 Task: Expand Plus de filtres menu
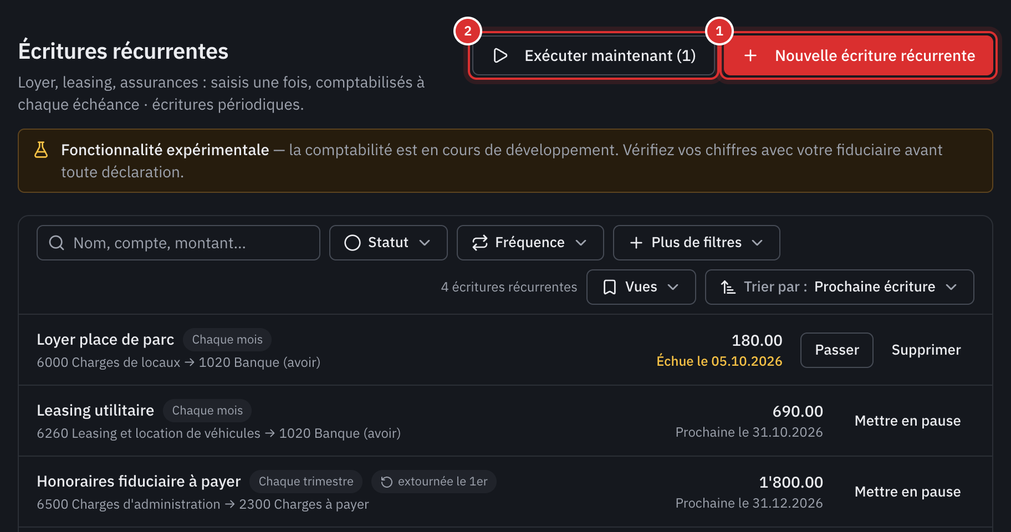697,243
